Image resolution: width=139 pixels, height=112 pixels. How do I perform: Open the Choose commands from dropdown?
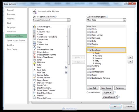click(69, 20)
